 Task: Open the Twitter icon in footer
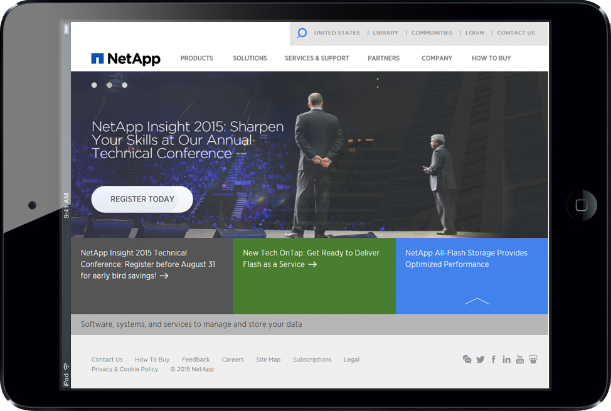tap(480, 360)
